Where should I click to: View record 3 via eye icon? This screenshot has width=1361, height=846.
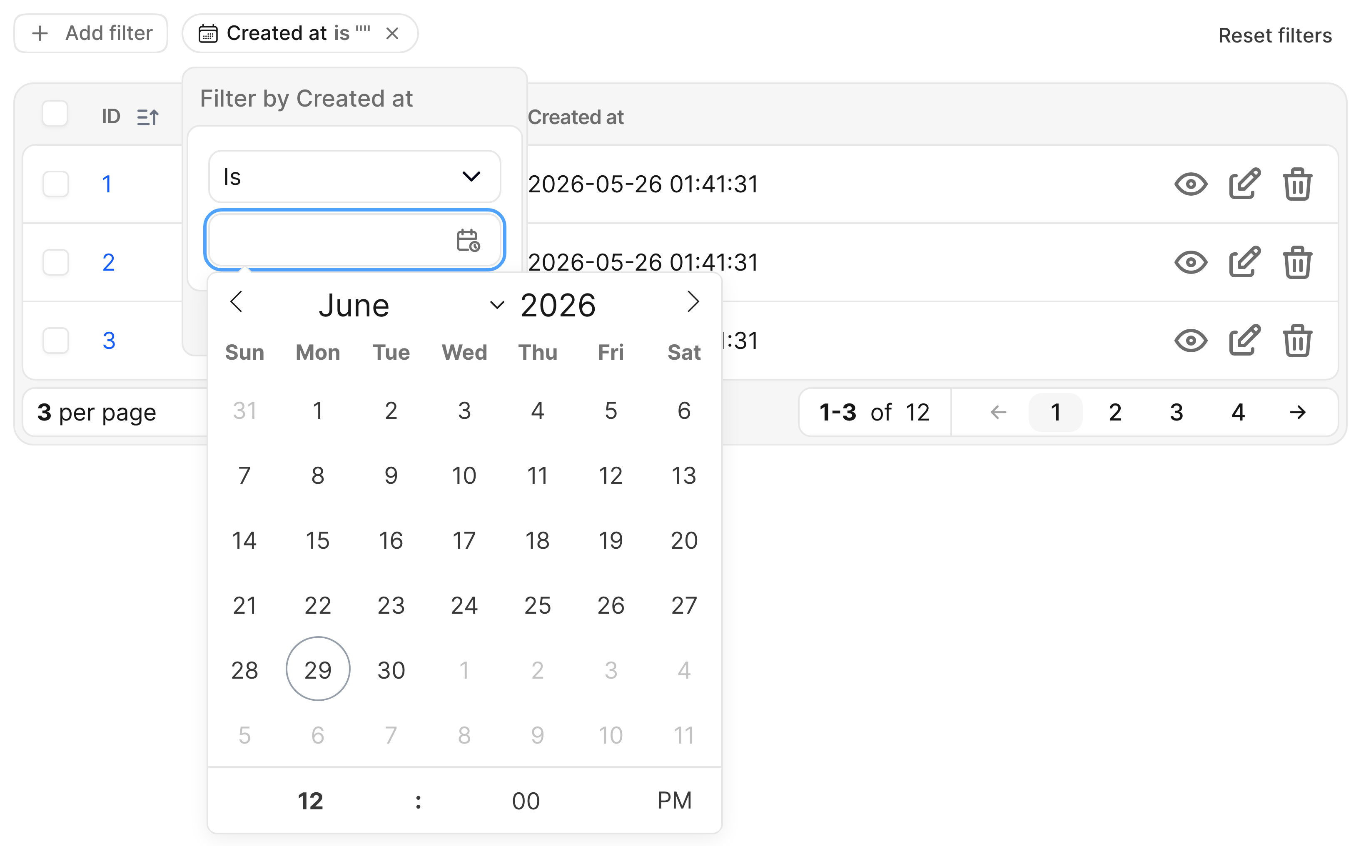click(1190, 341)
